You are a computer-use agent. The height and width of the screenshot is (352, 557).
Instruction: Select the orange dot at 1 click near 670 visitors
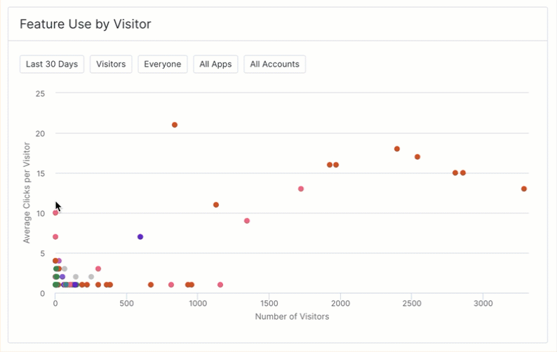151,285
